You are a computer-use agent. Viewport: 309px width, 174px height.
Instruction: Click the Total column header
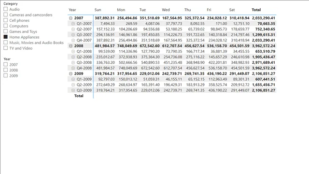[x=256, y=10]
